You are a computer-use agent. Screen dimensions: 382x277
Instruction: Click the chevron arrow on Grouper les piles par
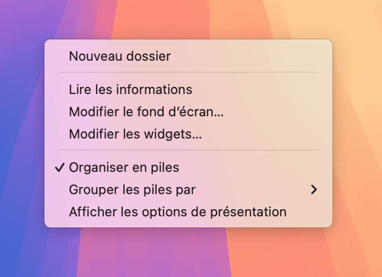coord(313,190)
